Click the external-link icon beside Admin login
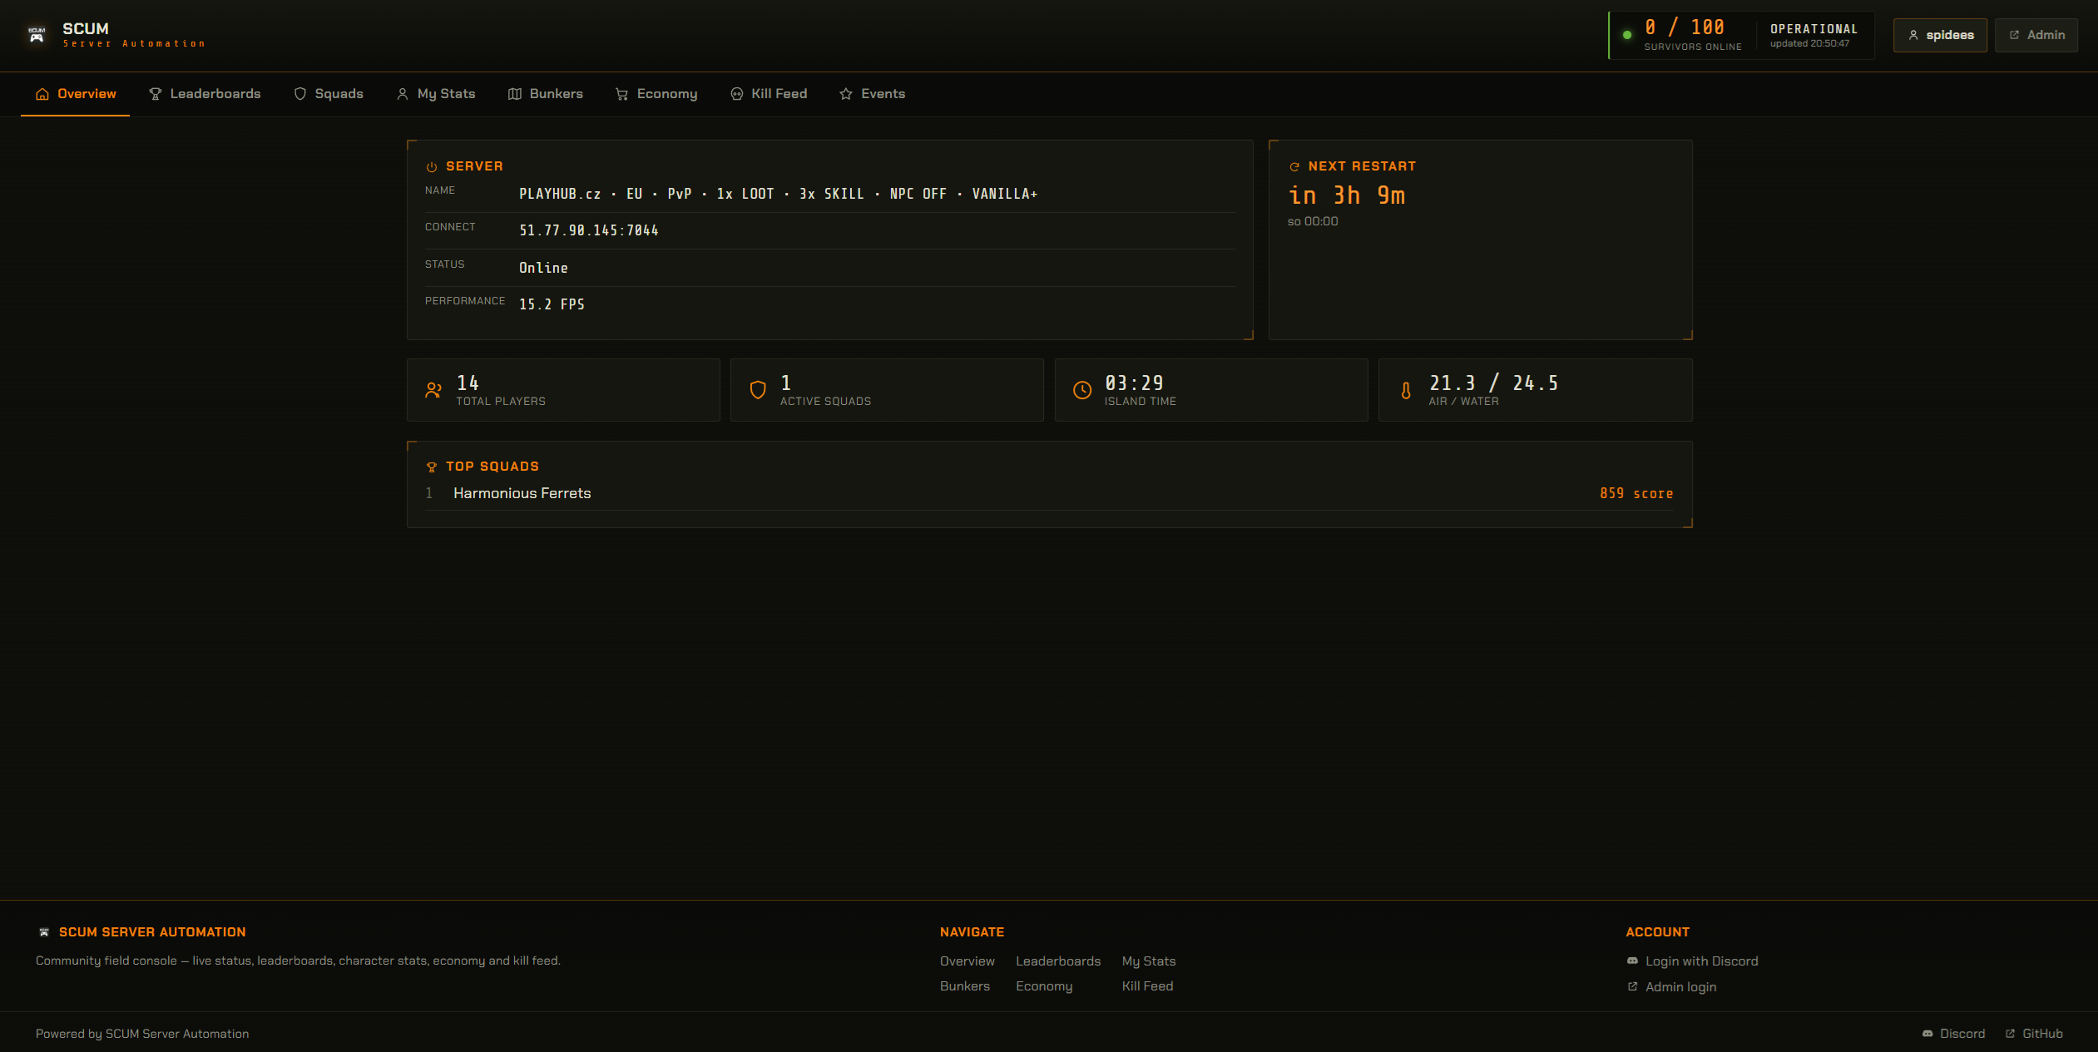 click(x=1632, y=987)
